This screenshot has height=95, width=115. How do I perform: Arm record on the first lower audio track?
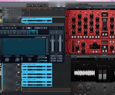point(18,64)
